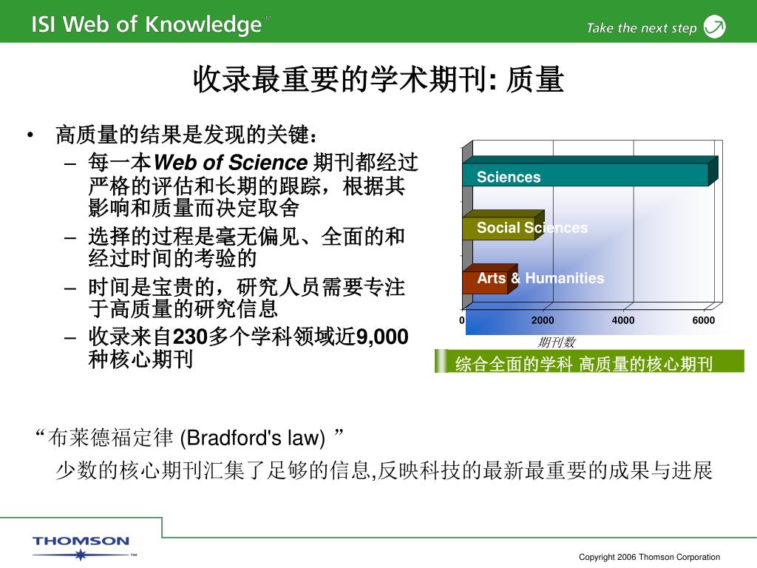
Task: Click the bullet starting 选择的过程是毫无偏见
Action: point(246,247)
